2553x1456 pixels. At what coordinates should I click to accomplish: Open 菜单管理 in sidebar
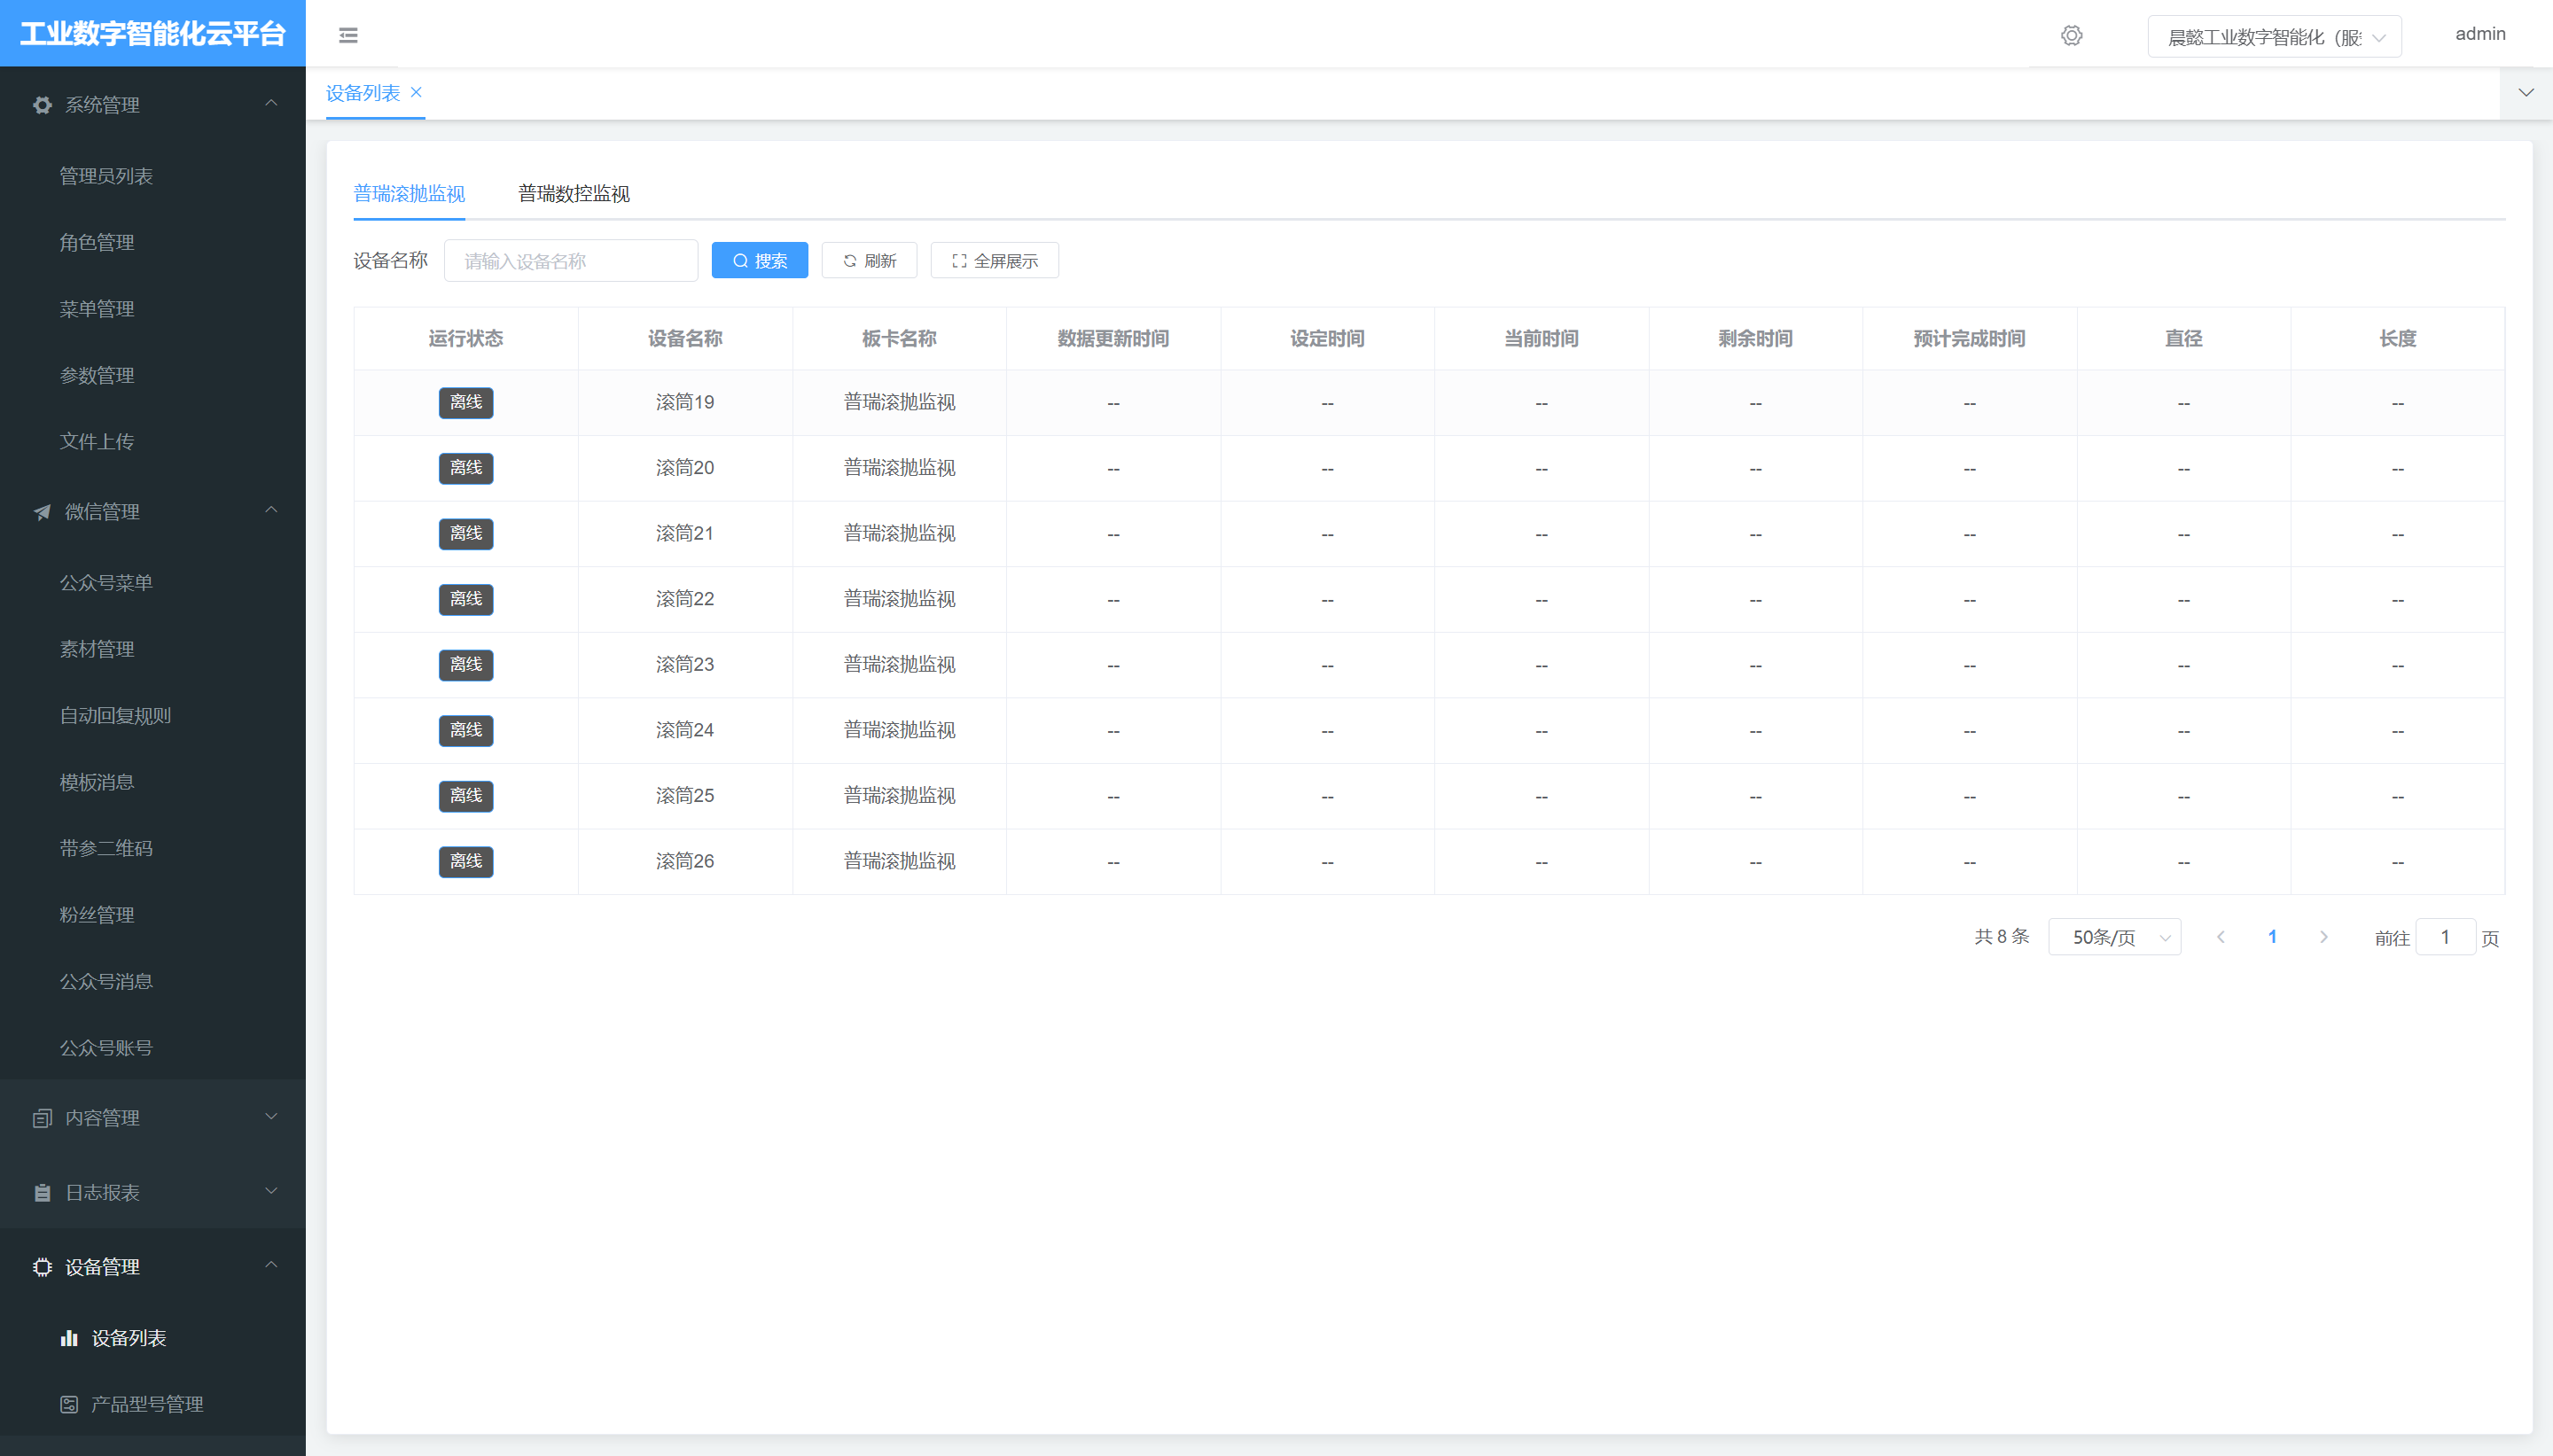(97, 309)
